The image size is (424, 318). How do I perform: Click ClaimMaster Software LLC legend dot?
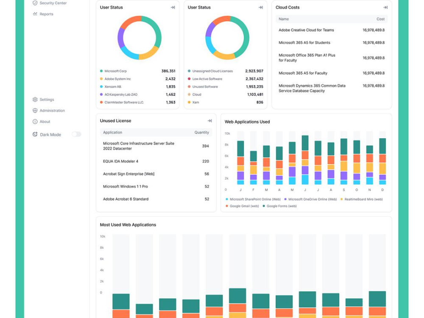point(101,102)
